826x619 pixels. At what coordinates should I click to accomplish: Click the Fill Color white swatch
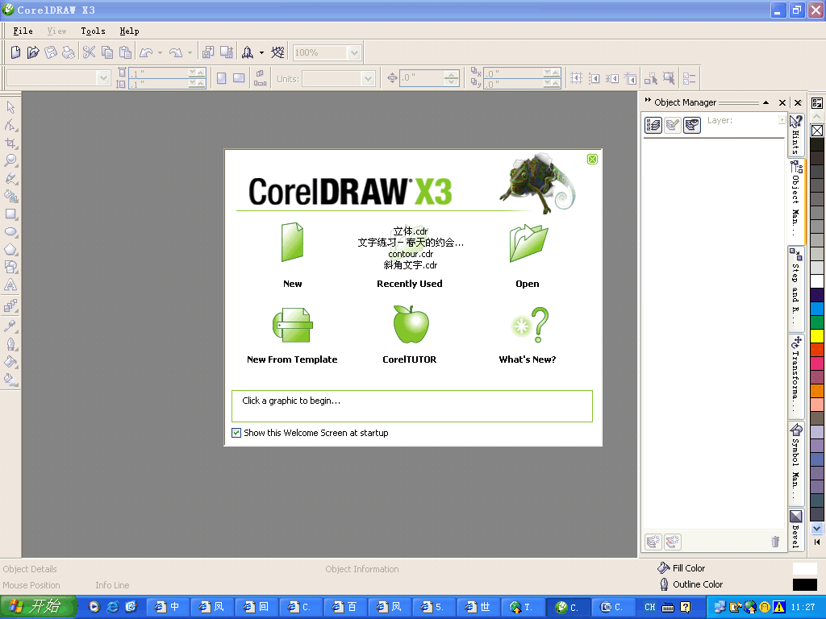pyautogui.click(x=804, y=568)
